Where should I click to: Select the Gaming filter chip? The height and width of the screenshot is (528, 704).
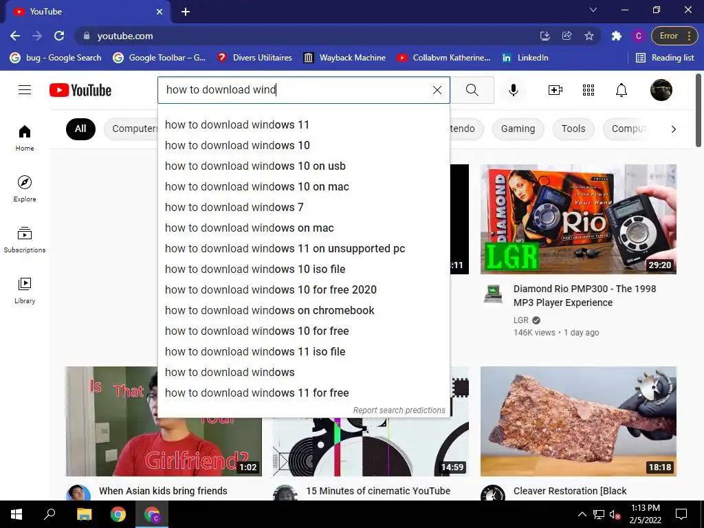pos(518,129)
